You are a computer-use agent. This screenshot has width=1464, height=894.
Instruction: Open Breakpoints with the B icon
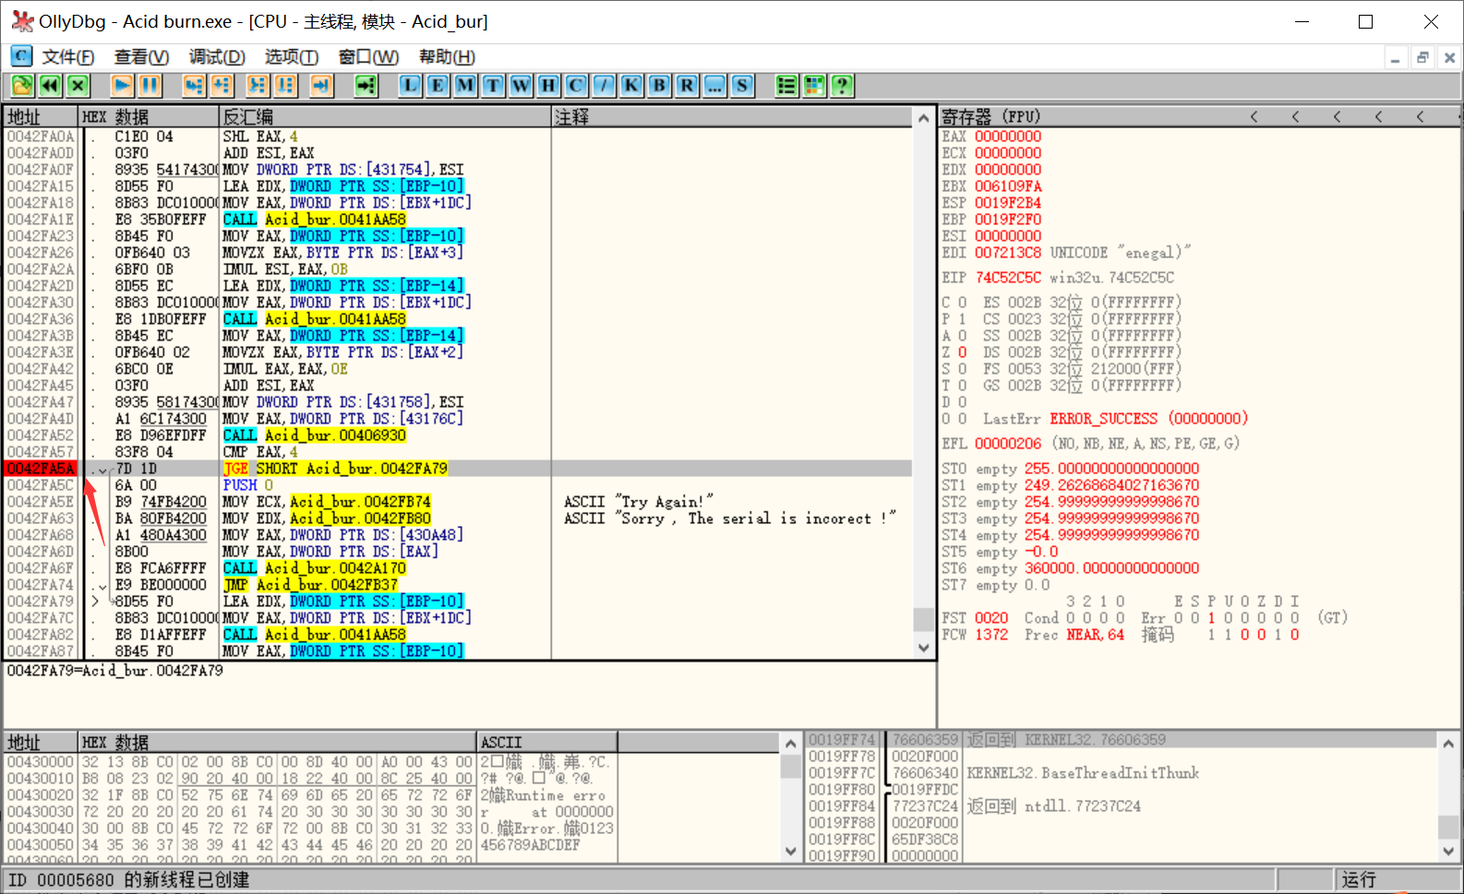[x=659, y=86]
